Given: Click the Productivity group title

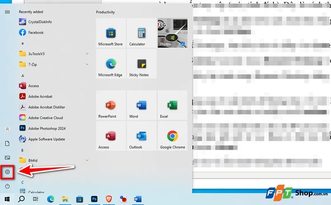Looking at the screenshot, I should (x=106, y=12).
